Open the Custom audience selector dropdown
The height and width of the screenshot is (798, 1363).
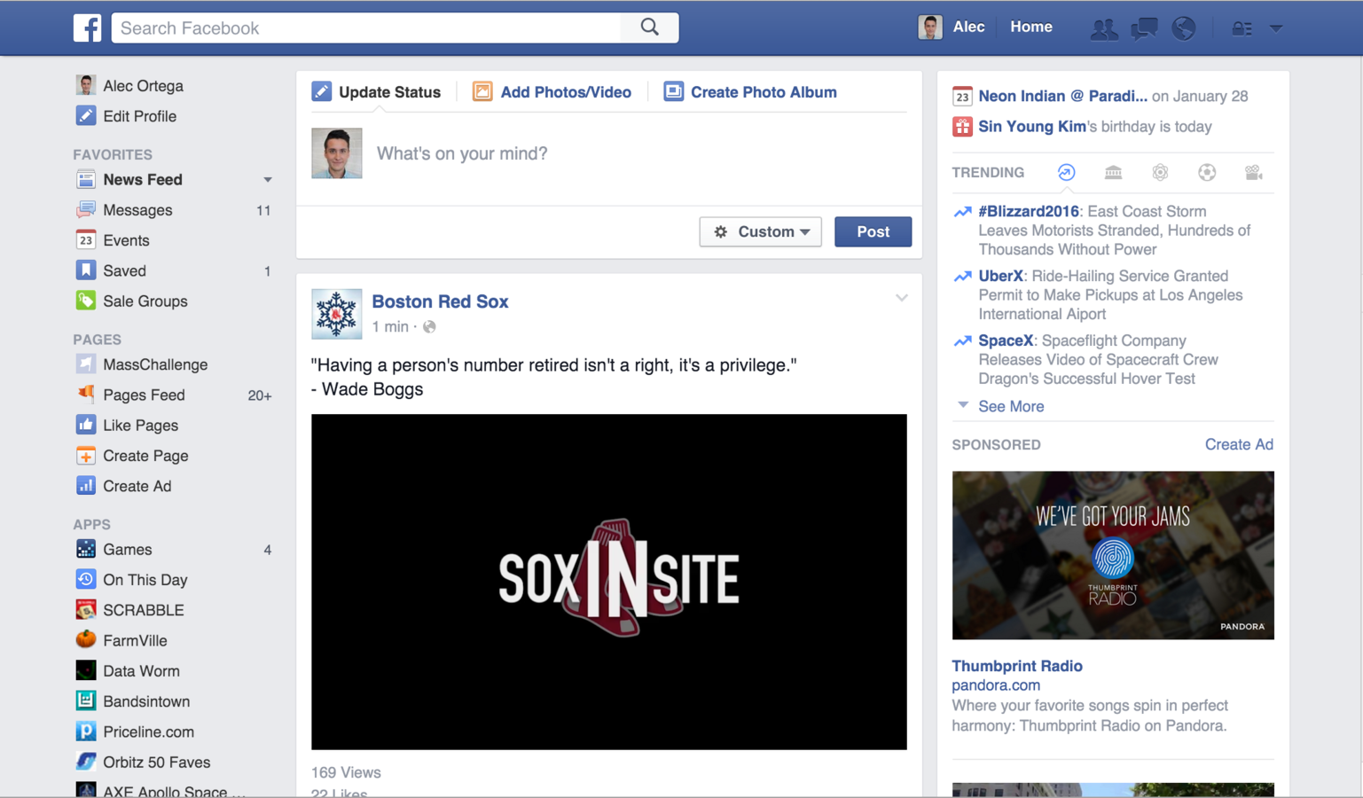(760, 231)
